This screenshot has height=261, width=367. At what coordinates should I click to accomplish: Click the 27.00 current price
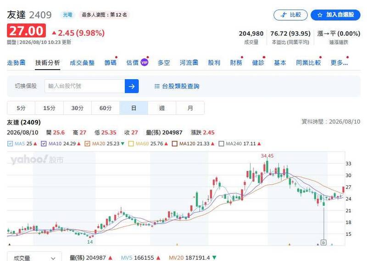[x=27, y=31]
